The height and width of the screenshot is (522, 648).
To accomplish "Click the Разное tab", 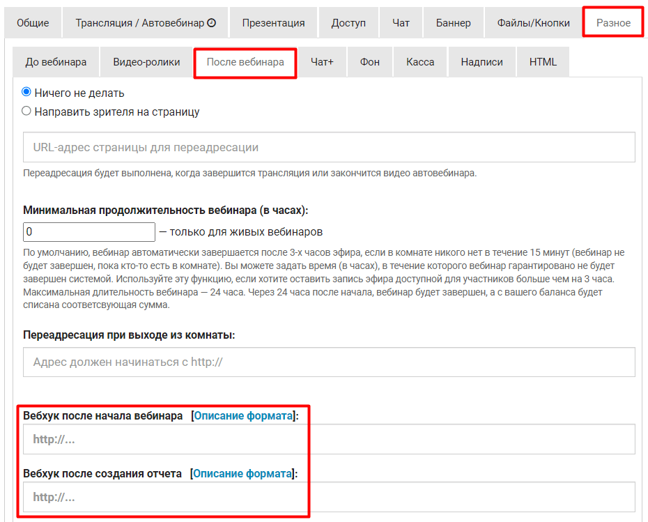I will click(613, 23).
